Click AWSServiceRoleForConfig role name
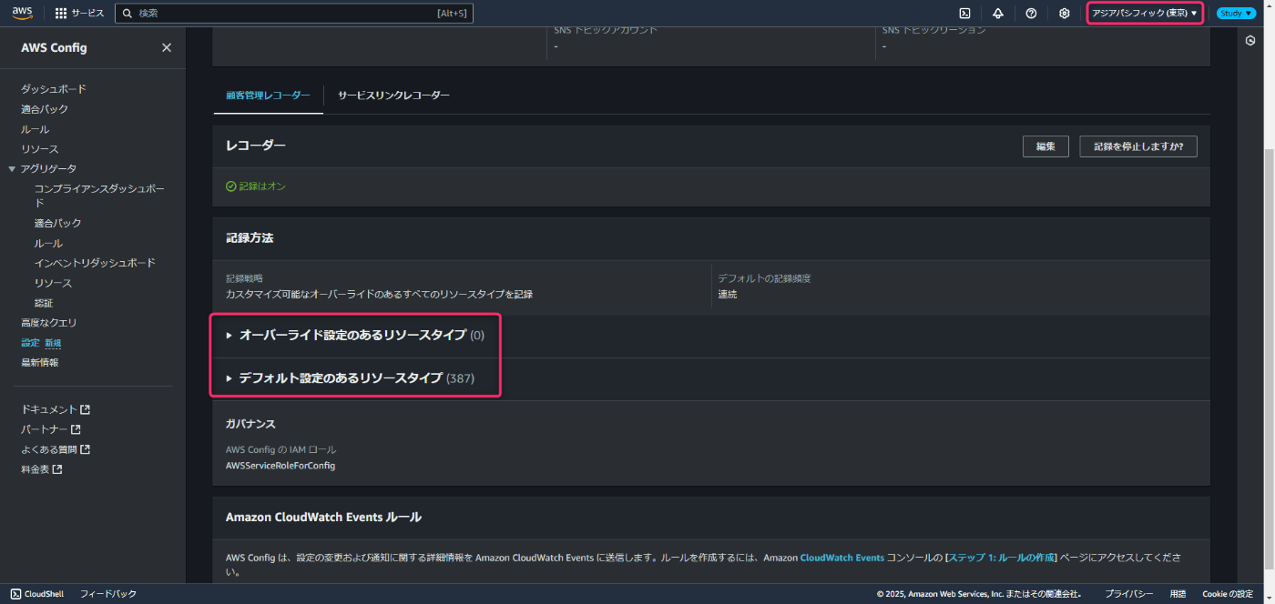The image size is (1275, 604). click(280, 466)
